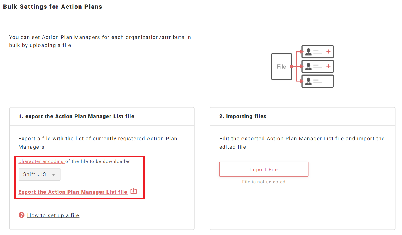The width and height of the screenshot is (402, 235).
Task: Click Export the Action Plan Manager List file link
Action: point(73,192)
